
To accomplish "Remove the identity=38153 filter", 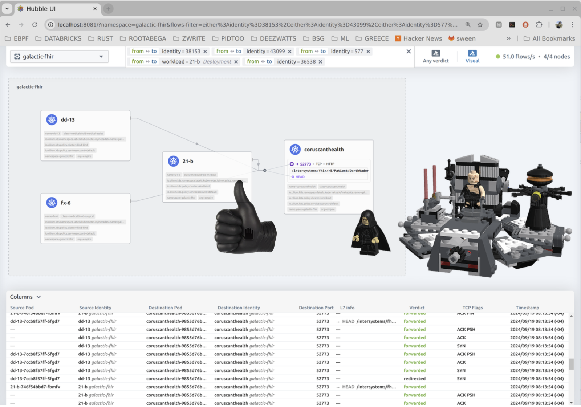I will (205, 52).
